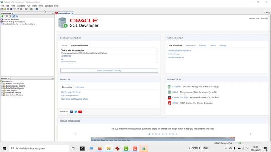
Task: Click Create a Connection Manually button
Action: tap(109, 71)
